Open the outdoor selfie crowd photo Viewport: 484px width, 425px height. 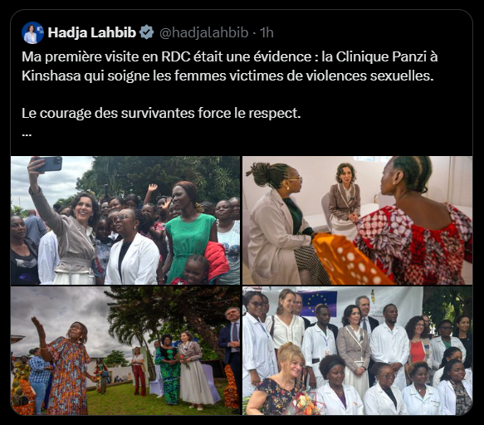[125, 220]
